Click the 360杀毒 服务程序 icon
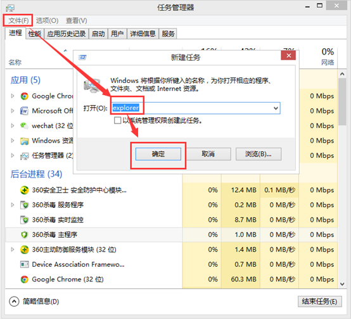The image size is (351, 320). click(x=25, y=205)
